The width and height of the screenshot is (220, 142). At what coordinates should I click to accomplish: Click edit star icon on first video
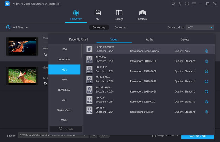click(x=45, y=54)
